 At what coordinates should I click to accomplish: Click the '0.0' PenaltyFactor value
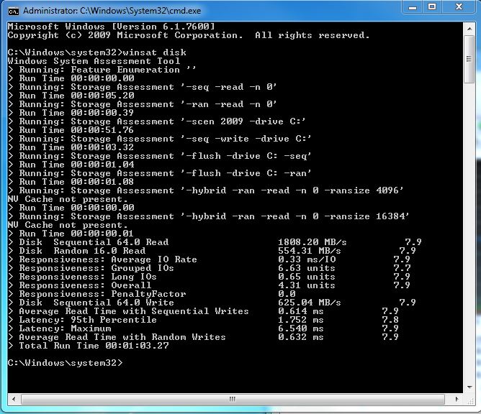pos(287,294)
